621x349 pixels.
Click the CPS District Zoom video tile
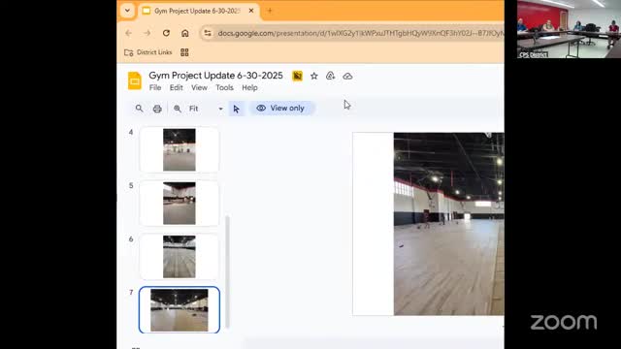click(569, 29)
